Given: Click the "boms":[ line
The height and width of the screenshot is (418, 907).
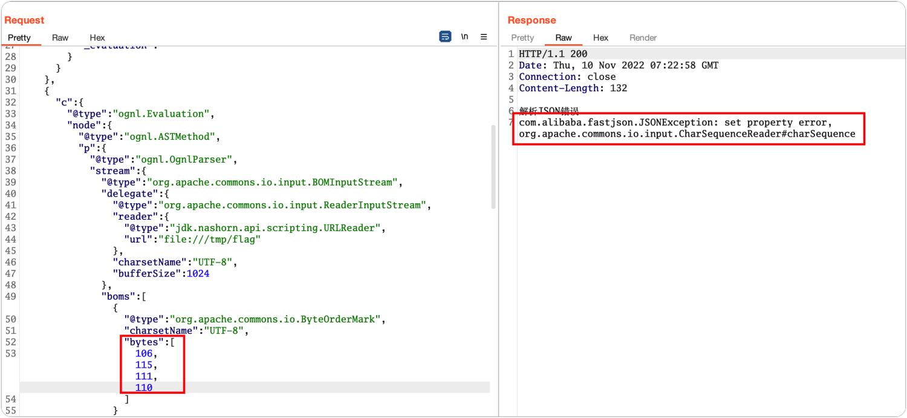Looking at the screenshot, I should [123, 296].
